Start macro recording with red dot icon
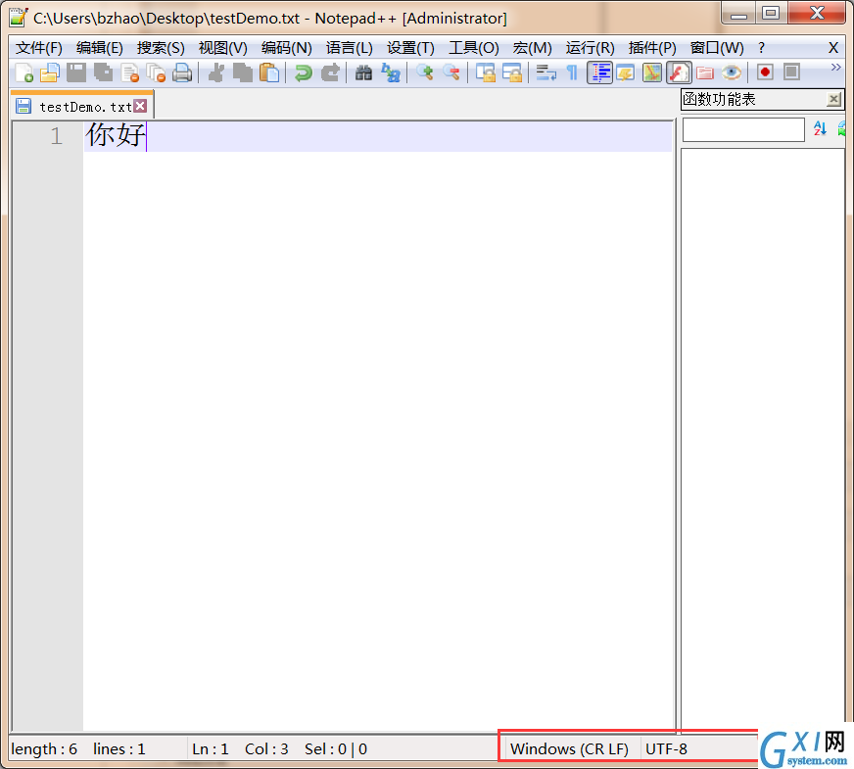Viewport: 854px width, 769px height. point(765,72)
